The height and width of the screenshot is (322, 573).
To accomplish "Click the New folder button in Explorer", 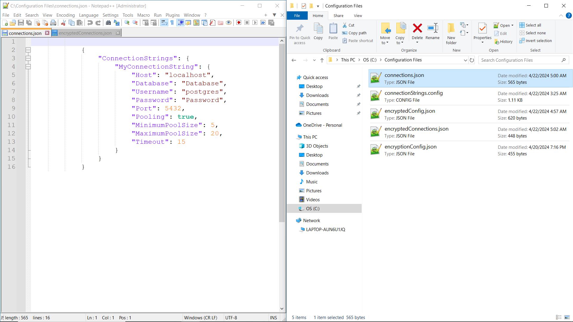I will tap(451, 34).
